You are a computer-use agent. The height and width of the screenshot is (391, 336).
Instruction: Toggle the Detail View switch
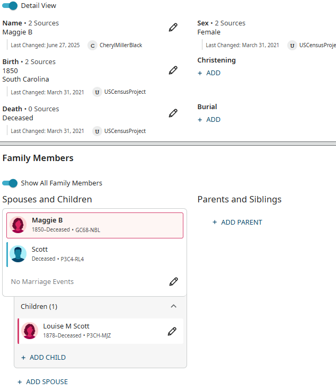pos(10,5)
